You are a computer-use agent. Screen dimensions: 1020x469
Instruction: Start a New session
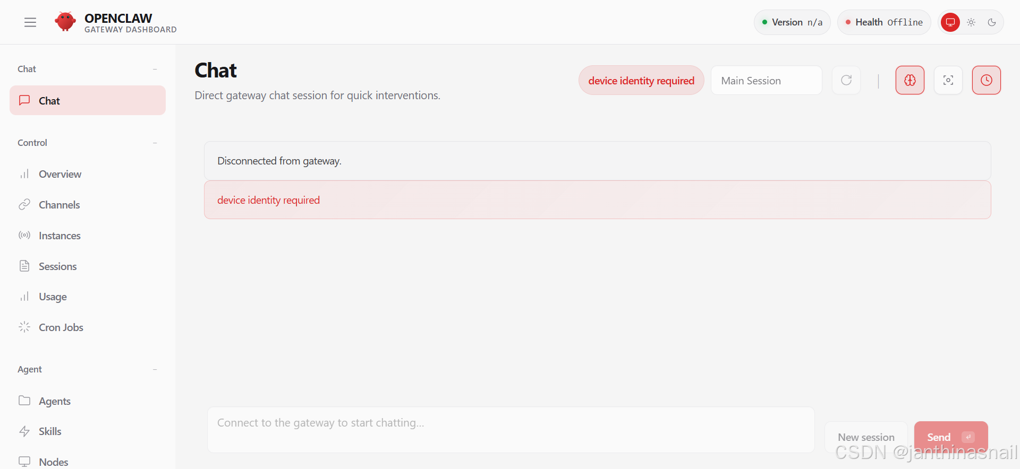(866, 437)
